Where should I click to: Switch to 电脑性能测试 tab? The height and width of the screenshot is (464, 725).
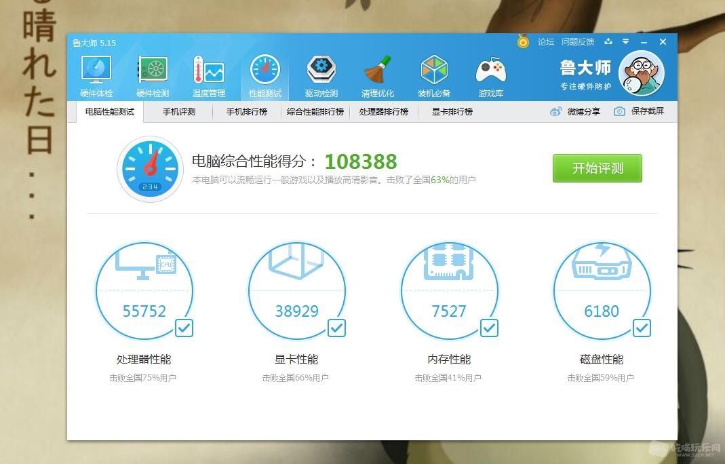tap(110, 111)
